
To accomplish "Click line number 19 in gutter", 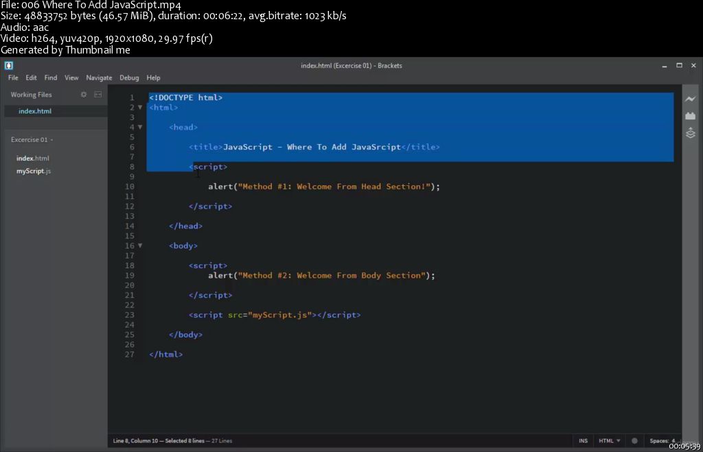I will (x=130, y=276).
